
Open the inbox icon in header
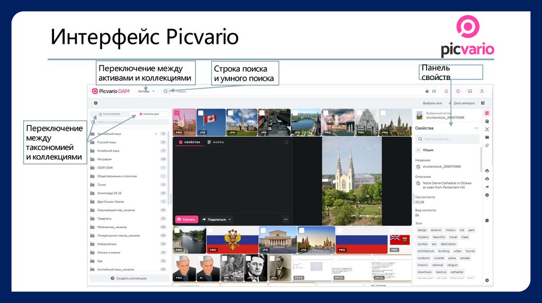(470, 91)
